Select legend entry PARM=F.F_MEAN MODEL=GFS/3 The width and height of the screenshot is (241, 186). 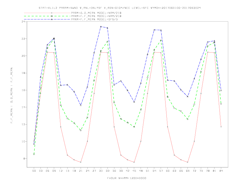pos(94,19)
